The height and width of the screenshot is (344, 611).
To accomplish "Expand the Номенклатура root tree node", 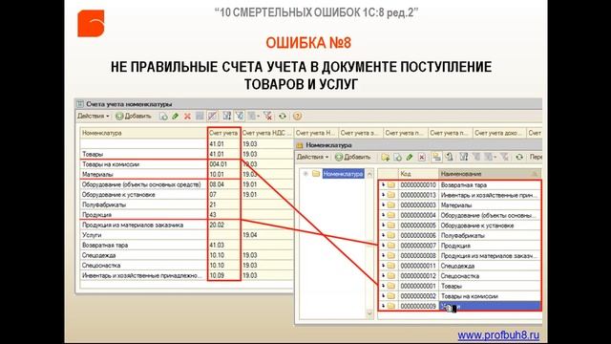I will 305,174.
